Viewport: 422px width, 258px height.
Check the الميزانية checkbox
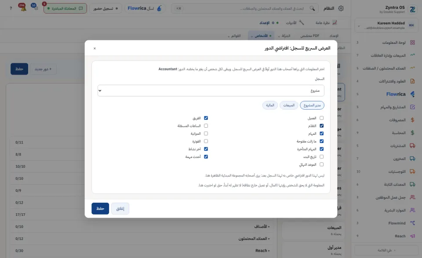206,133
